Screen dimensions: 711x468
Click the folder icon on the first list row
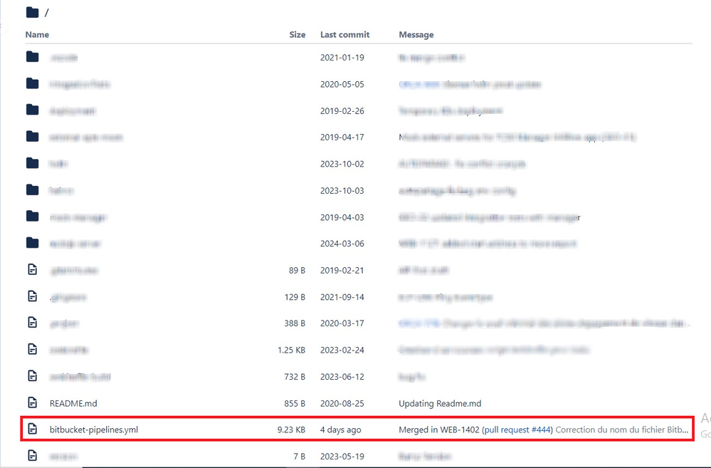pyautogui.click(x=33, y=57)
